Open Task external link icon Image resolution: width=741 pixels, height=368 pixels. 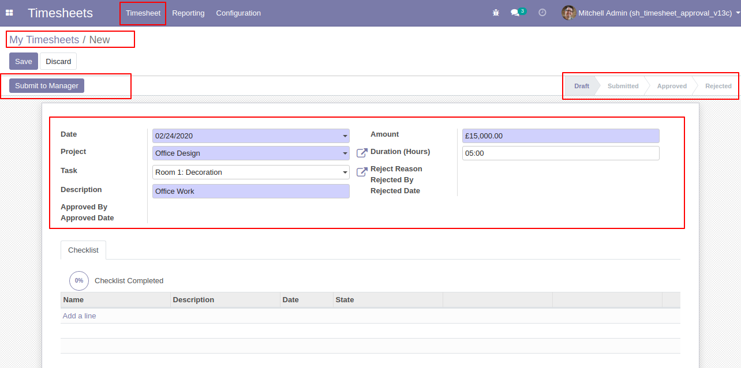[362, 172]
